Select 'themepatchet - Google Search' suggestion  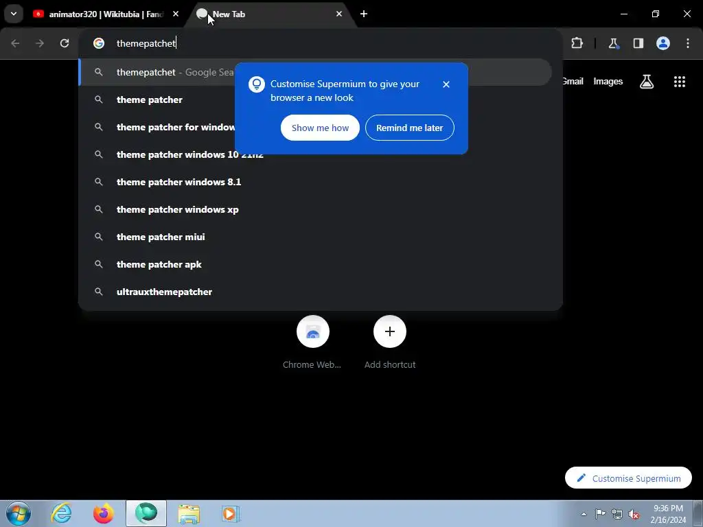point(315,72)
